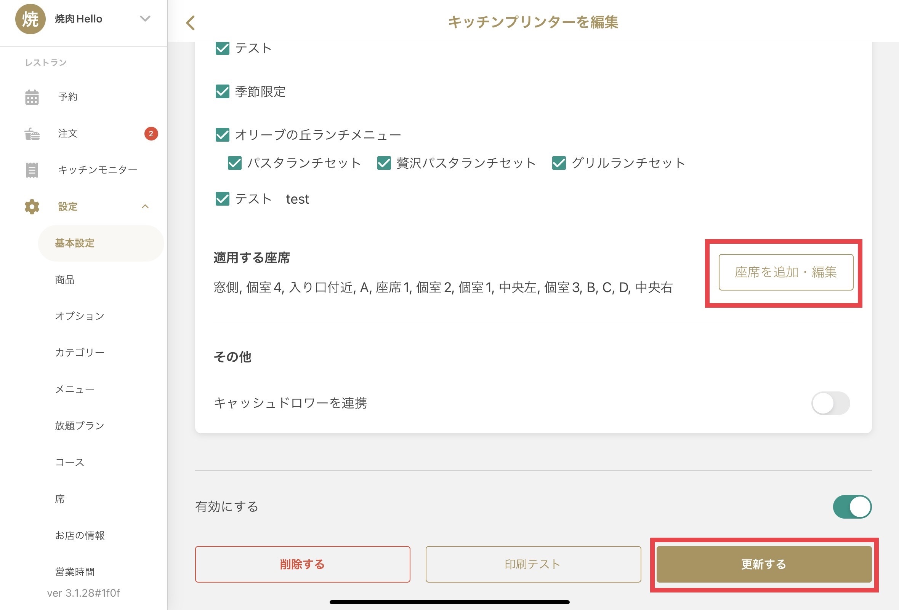Uncheck the 季節限定 checkbox
899x610 pixels.
point(223,92)
